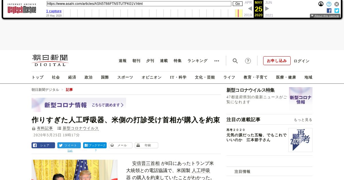
Task: Send article by メール button
Action: (121, 145)
